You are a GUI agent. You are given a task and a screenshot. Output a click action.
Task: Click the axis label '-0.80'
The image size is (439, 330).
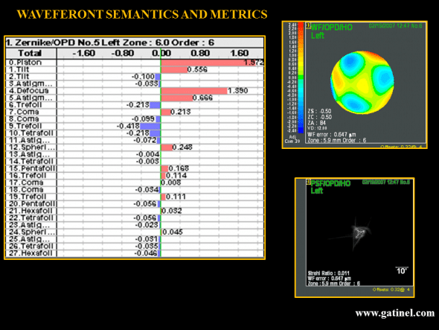pos(123,53)
